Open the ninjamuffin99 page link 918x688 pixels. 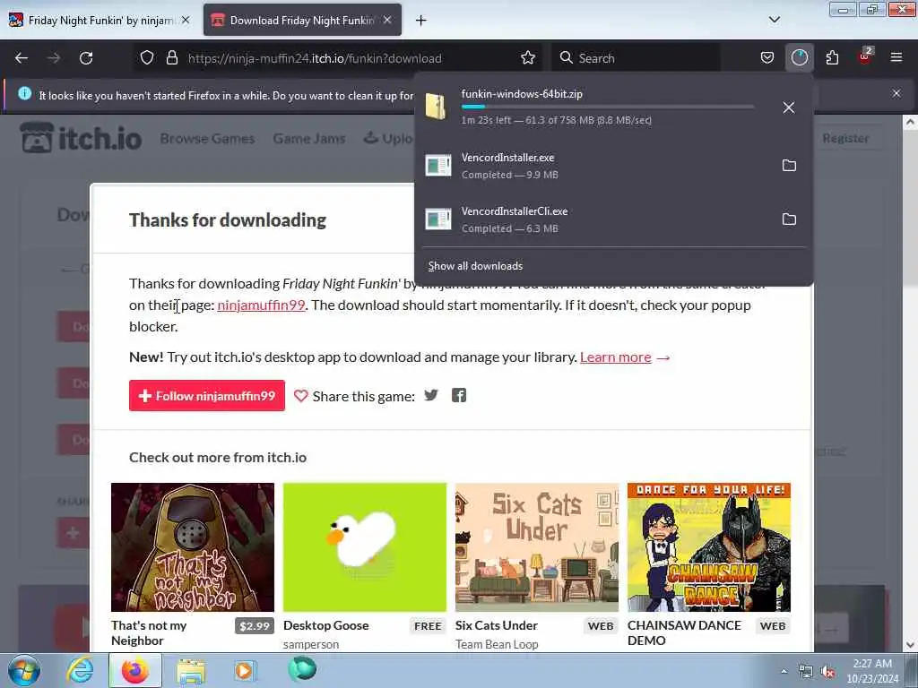tap(261, 305)
